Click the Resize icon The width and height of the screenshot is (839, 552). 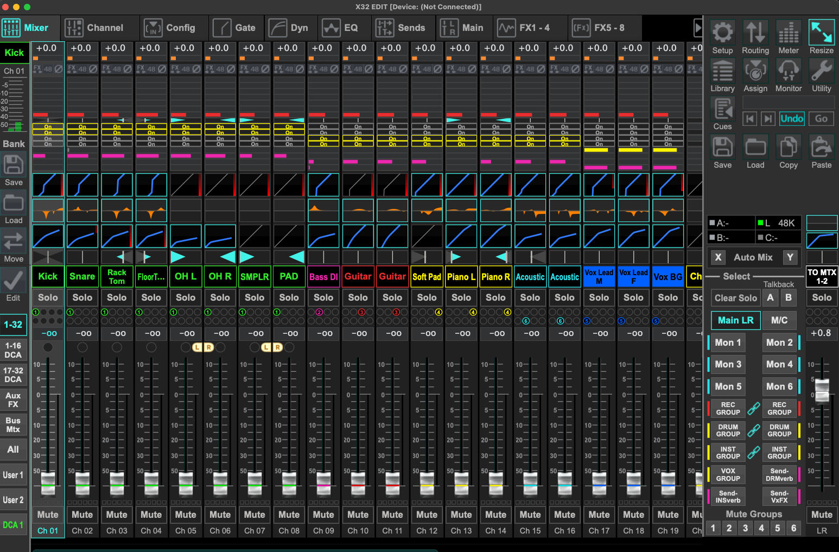[x=822, y=33]
